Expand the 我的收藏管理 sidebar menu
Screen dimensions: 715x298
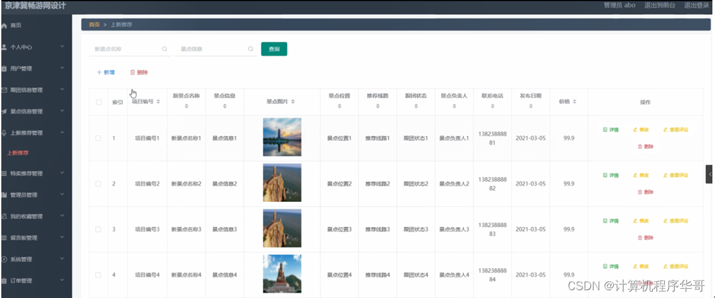click(x=36, y=216)
